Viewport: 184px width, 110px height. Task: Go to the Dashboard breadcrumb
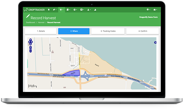(x=31, y=22)
